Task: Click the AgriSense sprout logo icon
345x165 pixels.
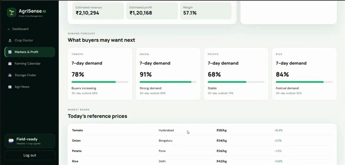Action: coord(12,12)
